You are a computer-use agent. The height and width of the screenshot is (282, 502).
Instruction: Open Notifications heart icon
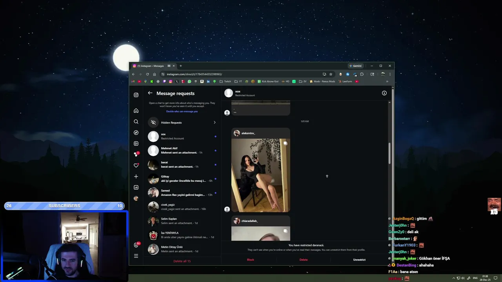coord(136,165)
